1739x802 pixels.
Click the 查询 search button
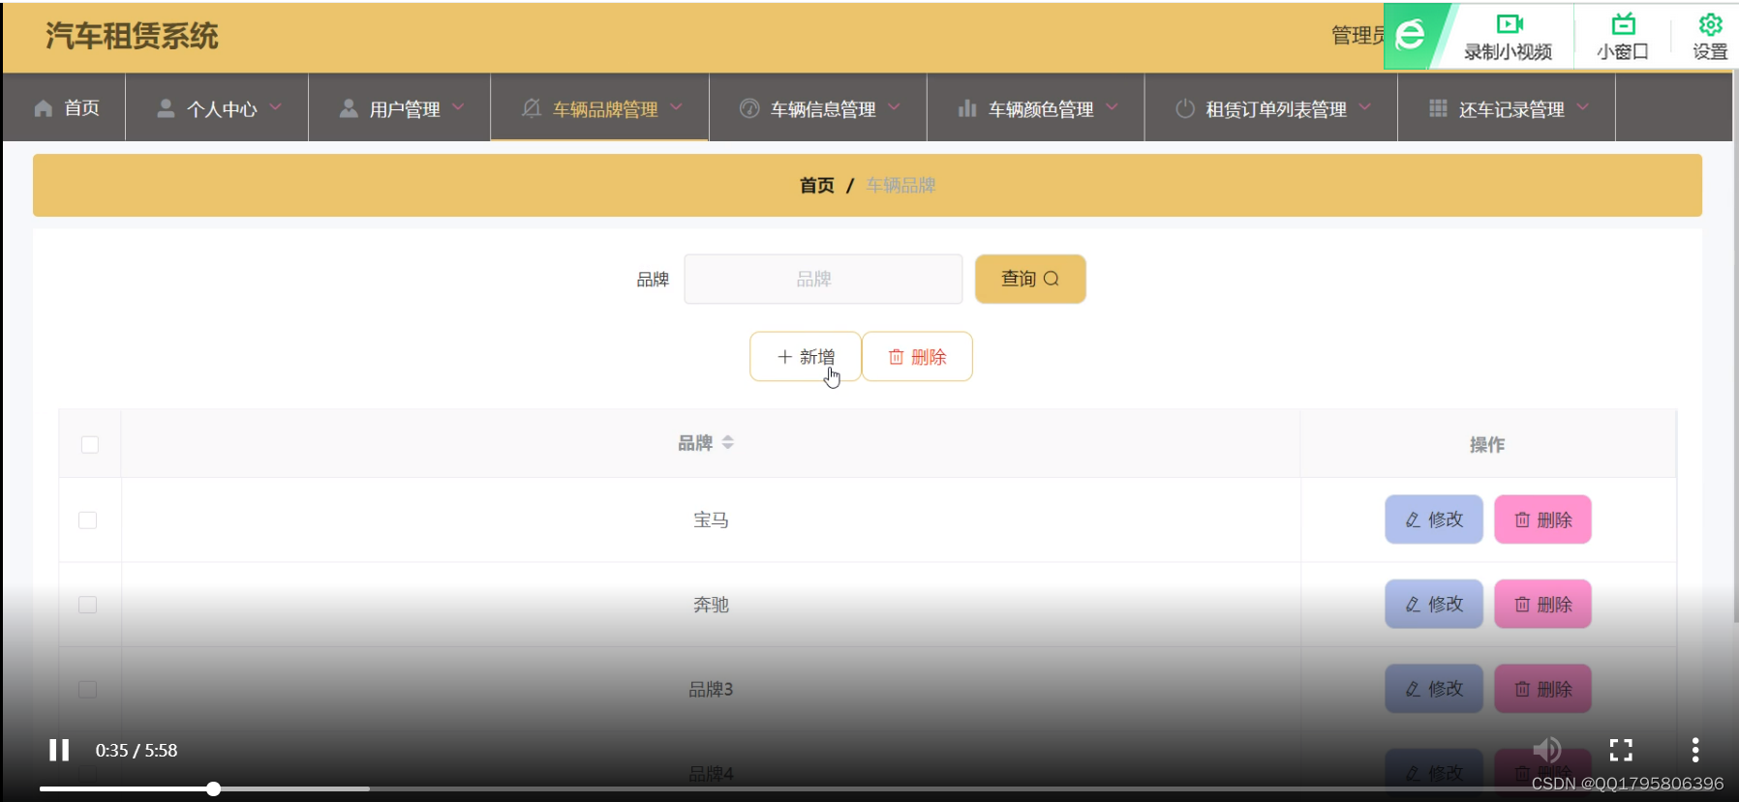pos(1030,279)
